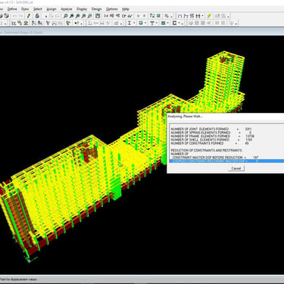Click the yellow lightning bolt icon

click(209, 16)
